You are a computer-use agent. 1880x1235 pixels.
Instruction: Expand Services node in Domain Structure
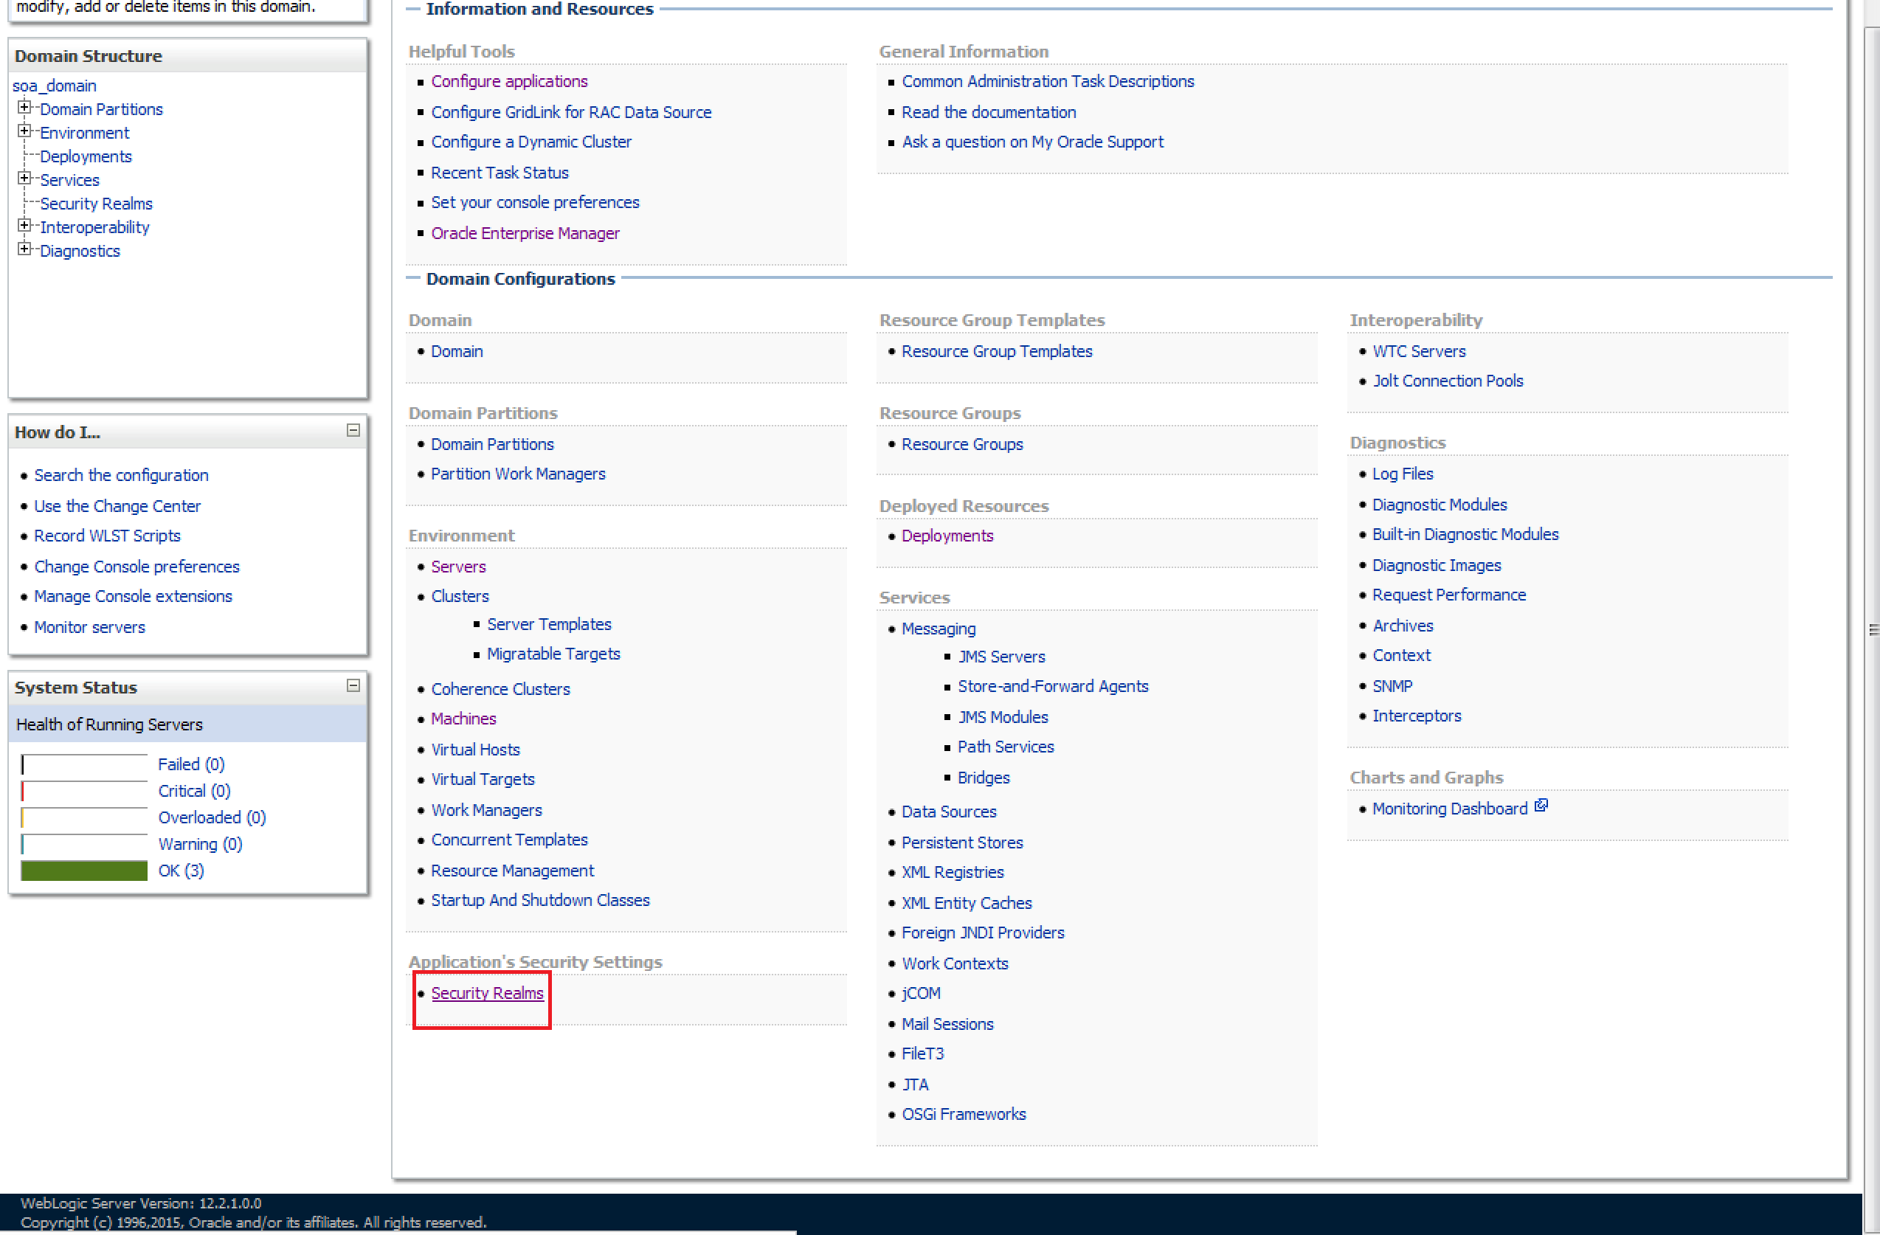click(x=24, y=179)
